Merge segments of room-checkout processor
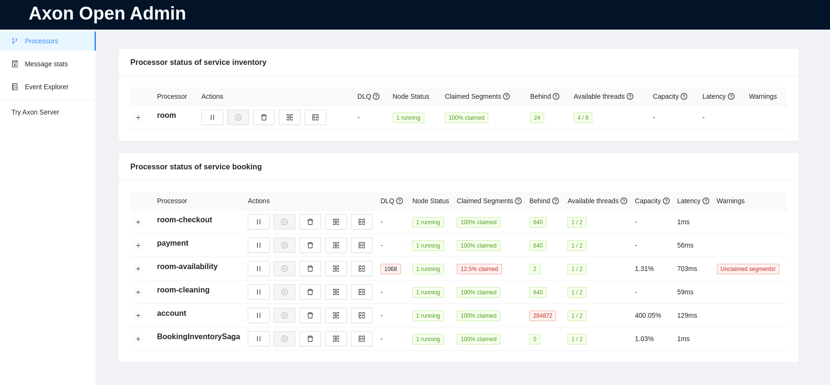The height and width of the screenshot is (385, 830). tap(362, 222)
